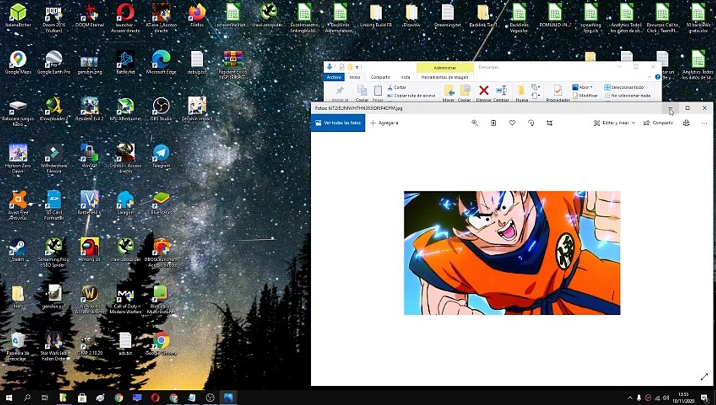Select the debug.txt file on desktop

tap(197, 63)
